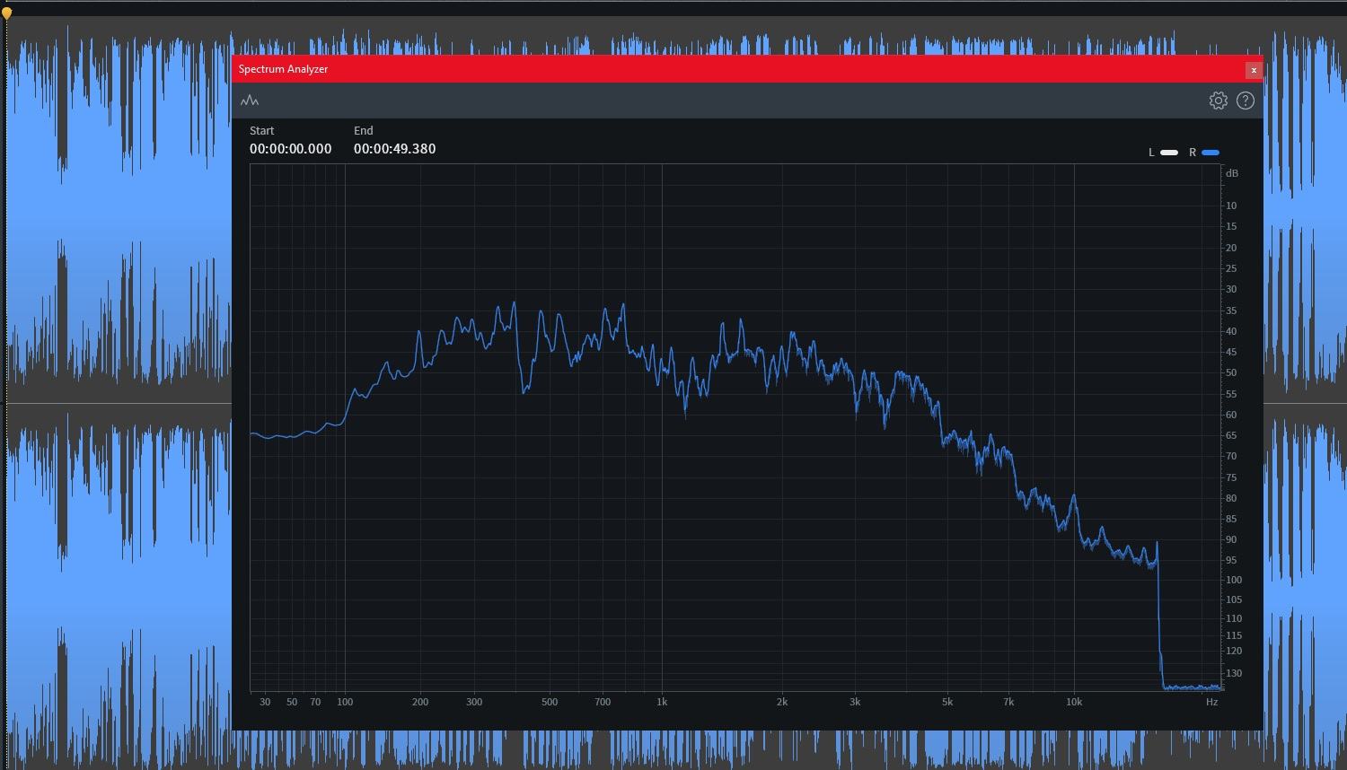Click the 100 frequency axis label
This screenshot has width=1347, height=770.
(x=345, y=702)
